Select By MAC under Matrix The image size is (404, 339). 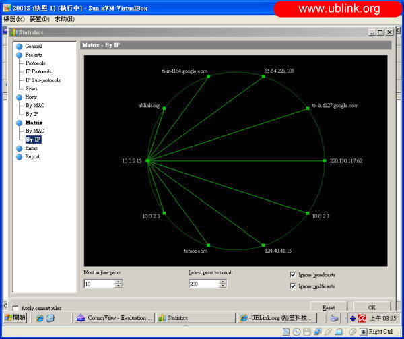35,131
